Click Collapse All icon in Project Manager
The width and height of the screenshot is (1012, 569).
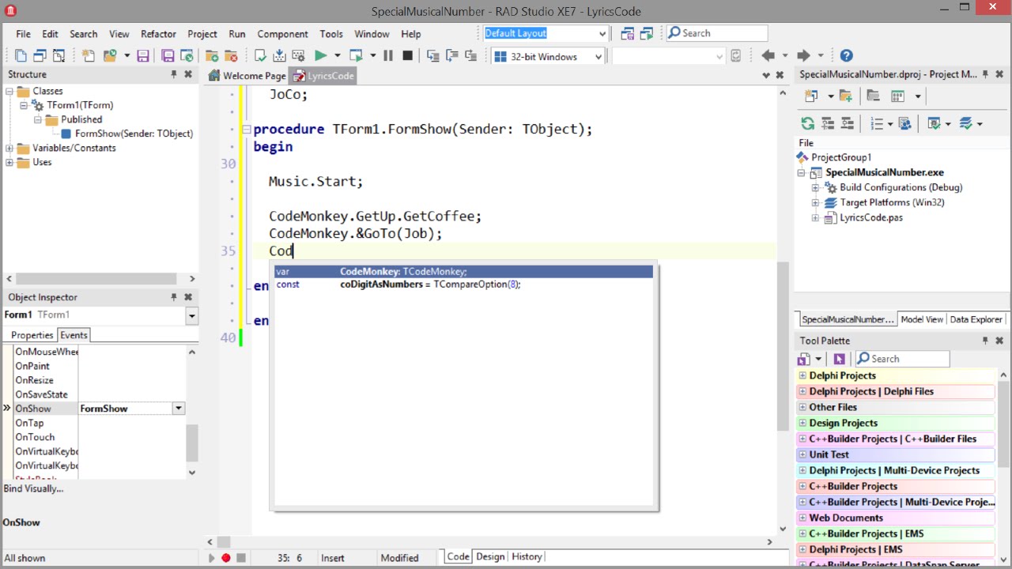847,124
